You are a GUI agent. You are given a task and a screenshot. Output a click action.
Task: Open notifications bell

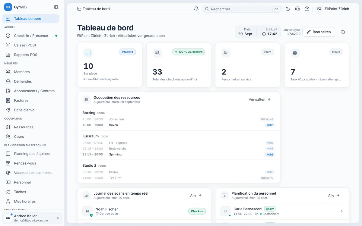point(196,9)
